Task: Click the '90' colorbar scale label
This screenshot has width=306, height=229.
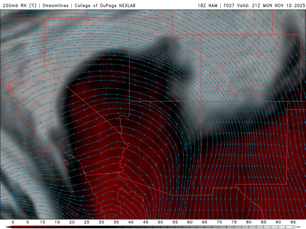Action: pos(278,222)
